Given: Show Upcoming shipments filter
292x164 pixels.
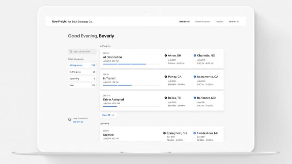Looking at the screenshot, I should click(x=82, y=79).
